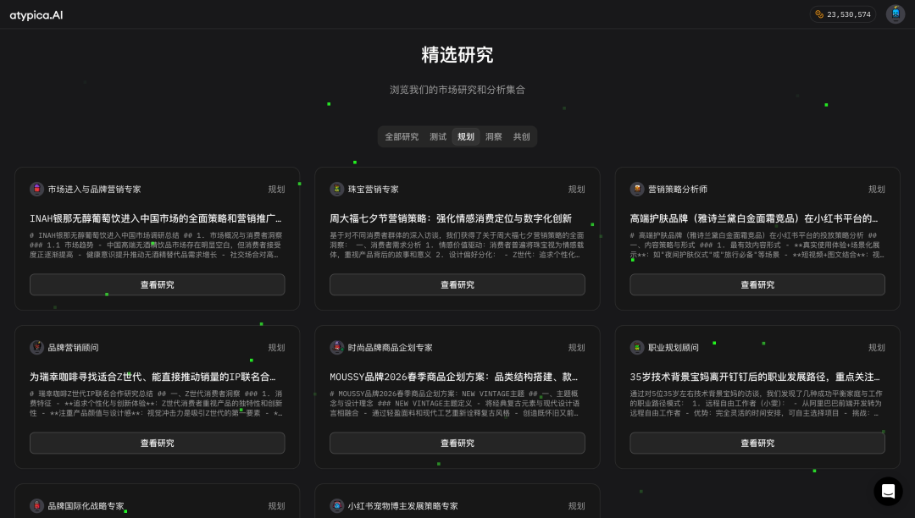Click the atypica.AI logo
This screenshot has width=915, height=518.
pyautogui.click(x=36, y=15)
